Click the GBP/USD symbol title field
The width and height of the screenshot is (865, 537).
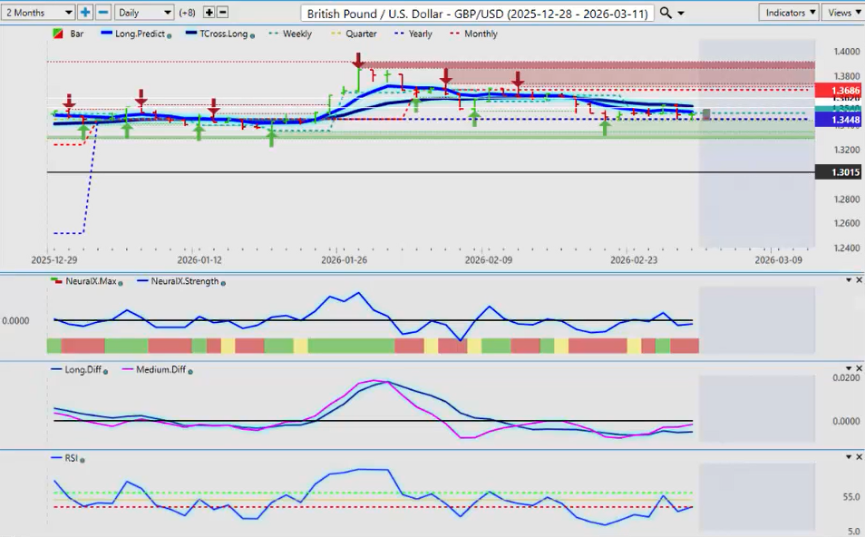point(476,14)
